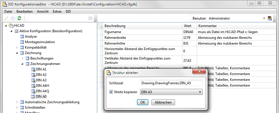This screenshot has width=279, height=113.
Task: Click the Rahmenhöhe value 831
Action: 190,43
